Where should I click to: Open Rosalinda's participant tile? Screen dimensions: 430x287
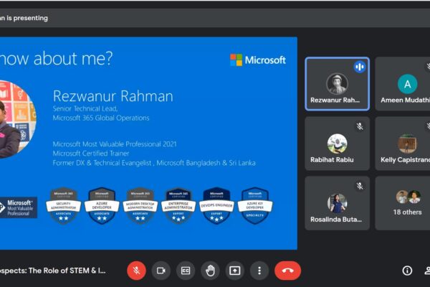(337, 202)
